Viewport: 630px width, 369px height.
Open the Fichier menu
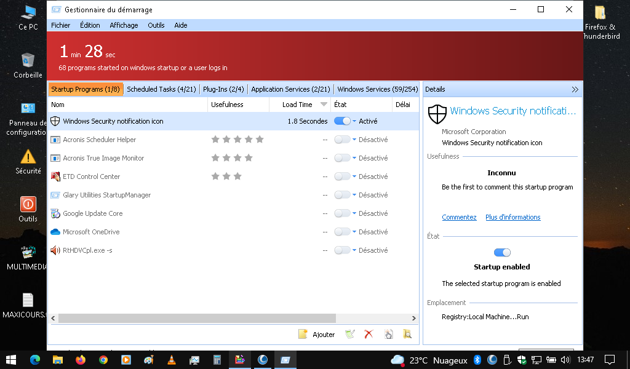coord(61,25)
